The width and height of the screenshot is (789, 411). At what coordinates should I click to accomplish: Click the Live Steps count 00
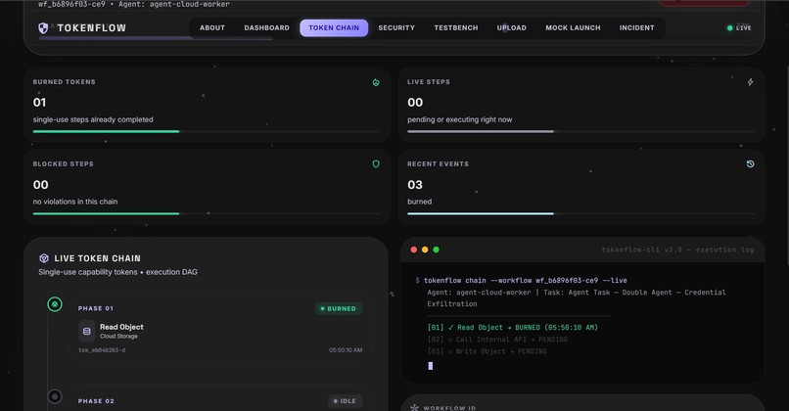coord(415,103)
